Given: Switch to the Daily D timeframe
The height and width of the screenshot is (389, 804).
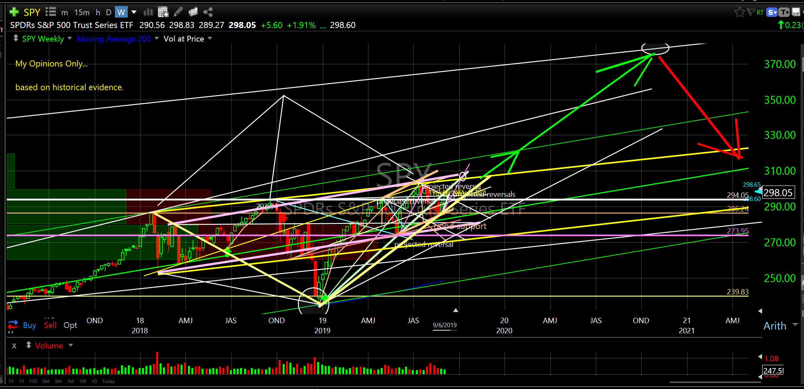Looking at the screenshot, I should pyautogui.click(x=109, y=12).
